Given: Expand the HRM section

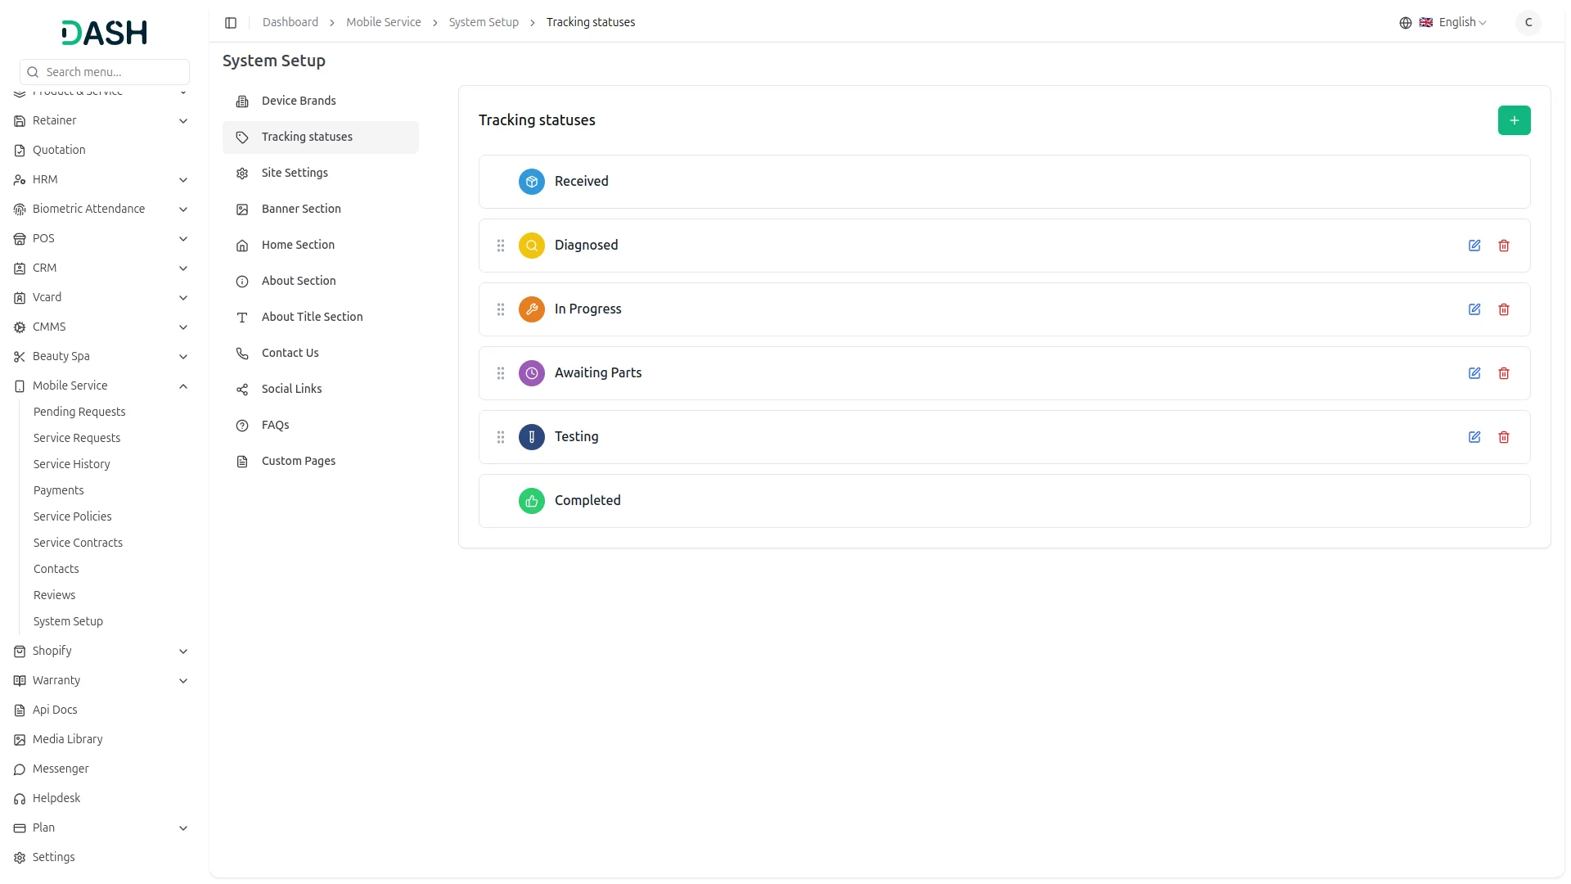Looking at the screenshot, I should tap(183, 179).
